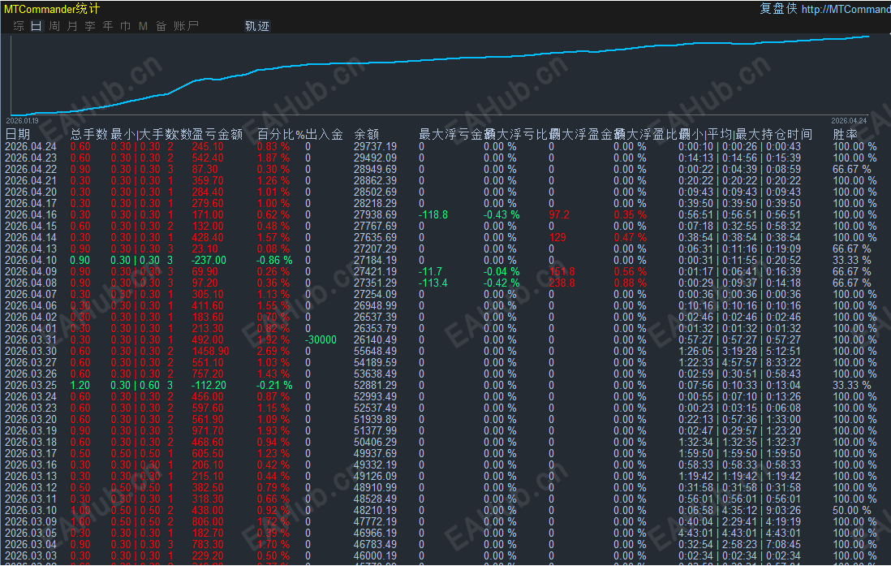Show the 轨迹 trajectory tab
Viewport: 891px width, 566px height.
pos(256,25)
